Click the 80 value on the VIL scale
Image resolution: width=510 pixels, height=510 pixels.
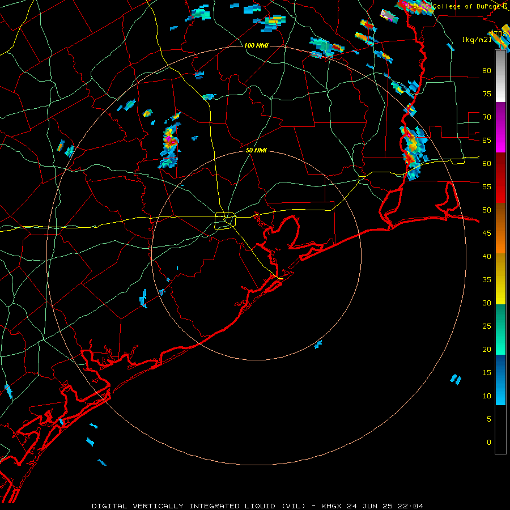[x=487, y=71]
